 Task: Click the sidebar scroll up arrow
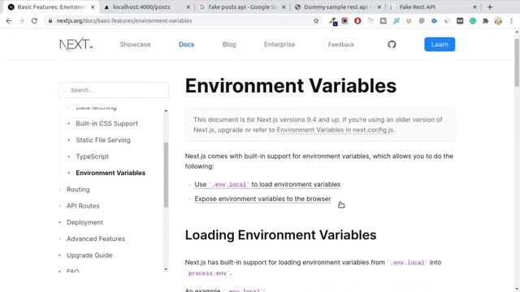tap(166, 110)
